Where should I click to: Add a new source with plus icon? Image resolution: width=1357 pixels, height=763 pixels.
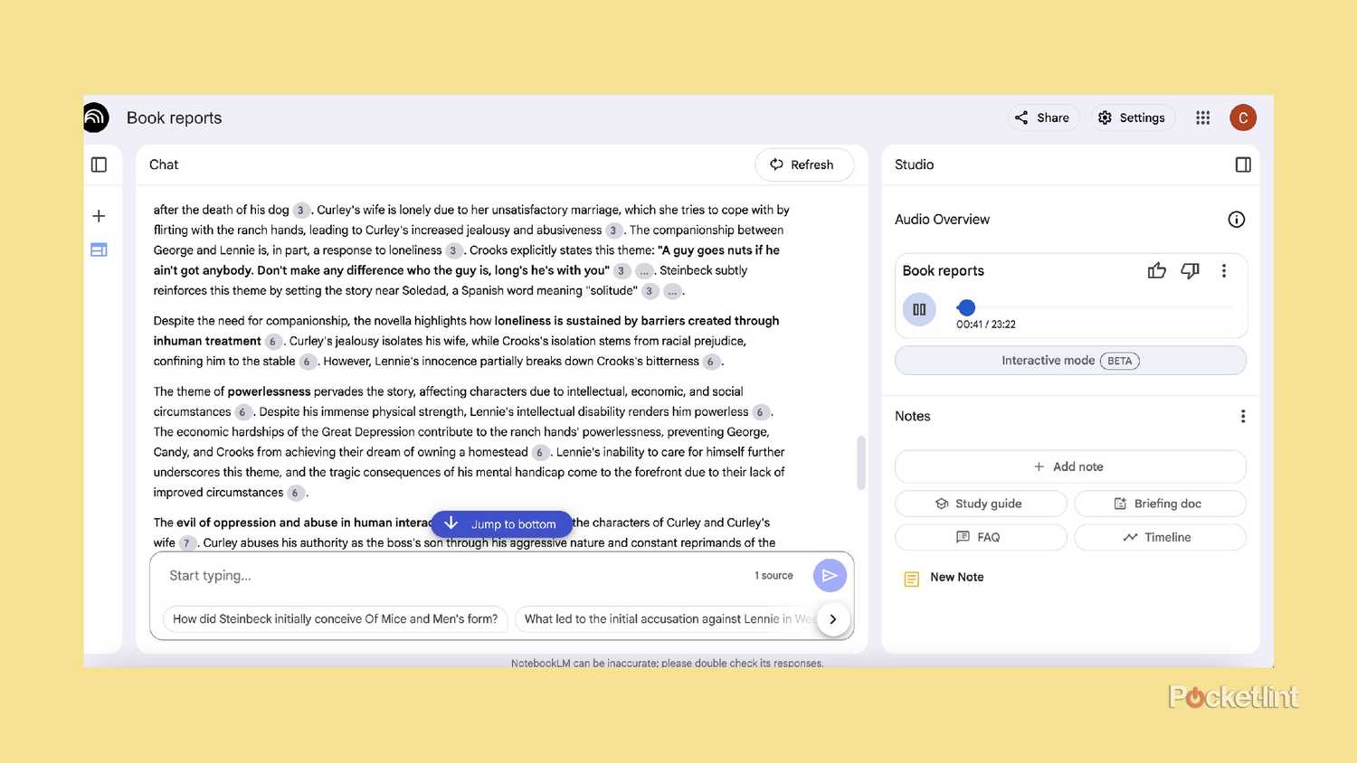[100, 216]
